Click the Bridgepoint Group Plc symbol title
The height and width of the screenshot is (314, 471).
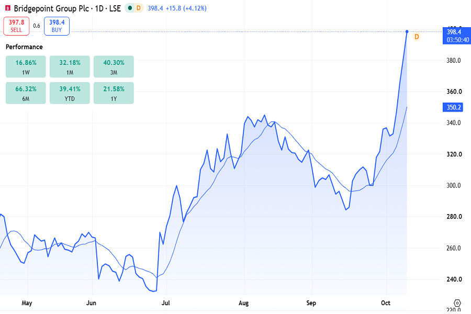pyautogui.click(x=68, y=8)
